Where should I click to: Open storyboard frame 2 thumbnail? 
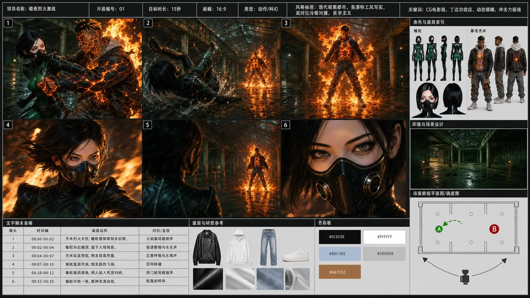212,68
